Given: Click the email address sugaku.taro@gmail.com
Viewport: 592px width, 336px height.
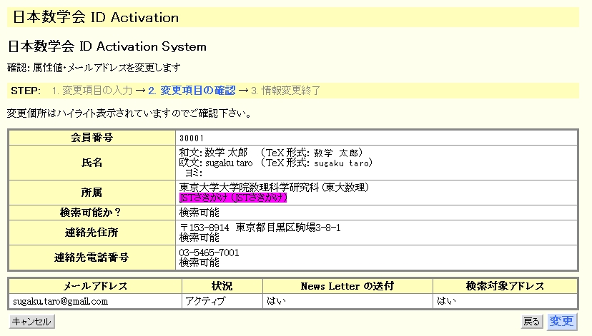Looking at the screenshot, I should pyautogui.click(x=60, y=301).
